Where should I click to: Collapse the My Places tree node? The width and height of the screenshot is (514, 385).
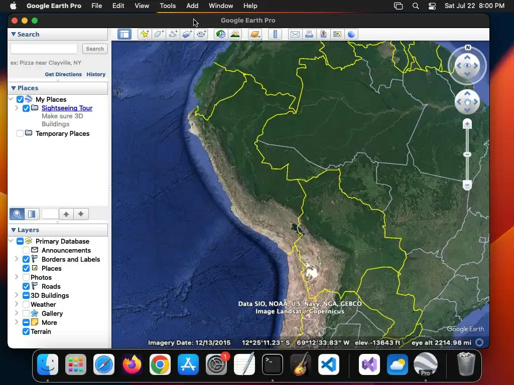[11, 99]
